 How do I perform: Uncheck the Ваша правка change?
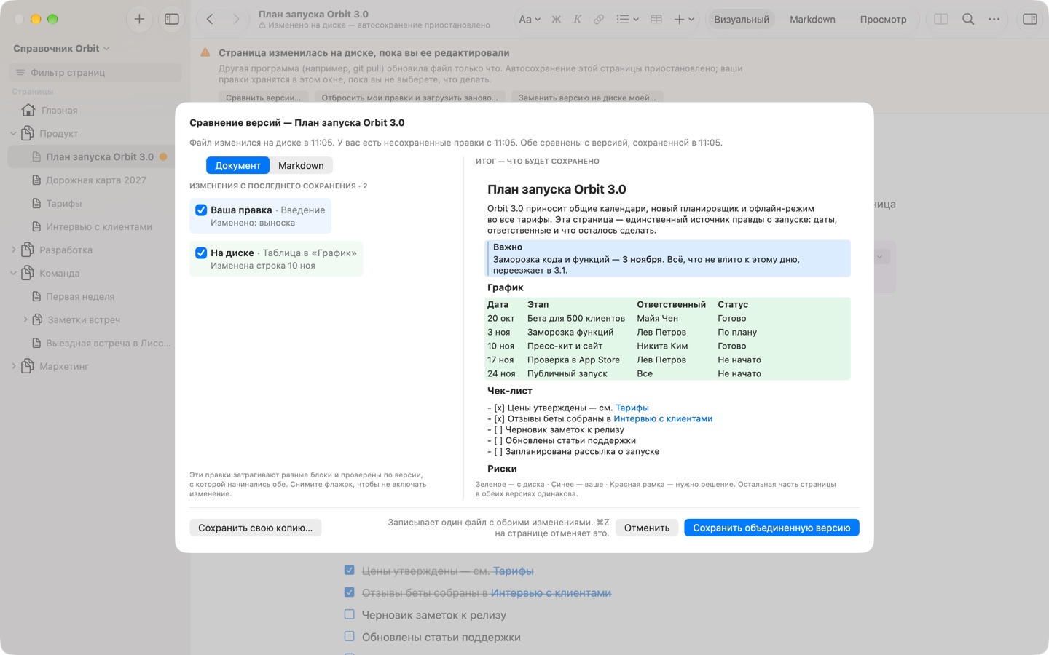point(201,210)
